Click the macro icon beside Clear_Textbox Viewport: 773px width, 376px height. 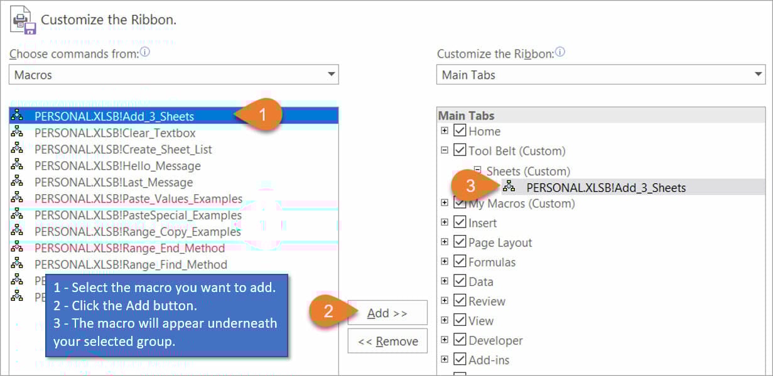[x=17, y=133]
